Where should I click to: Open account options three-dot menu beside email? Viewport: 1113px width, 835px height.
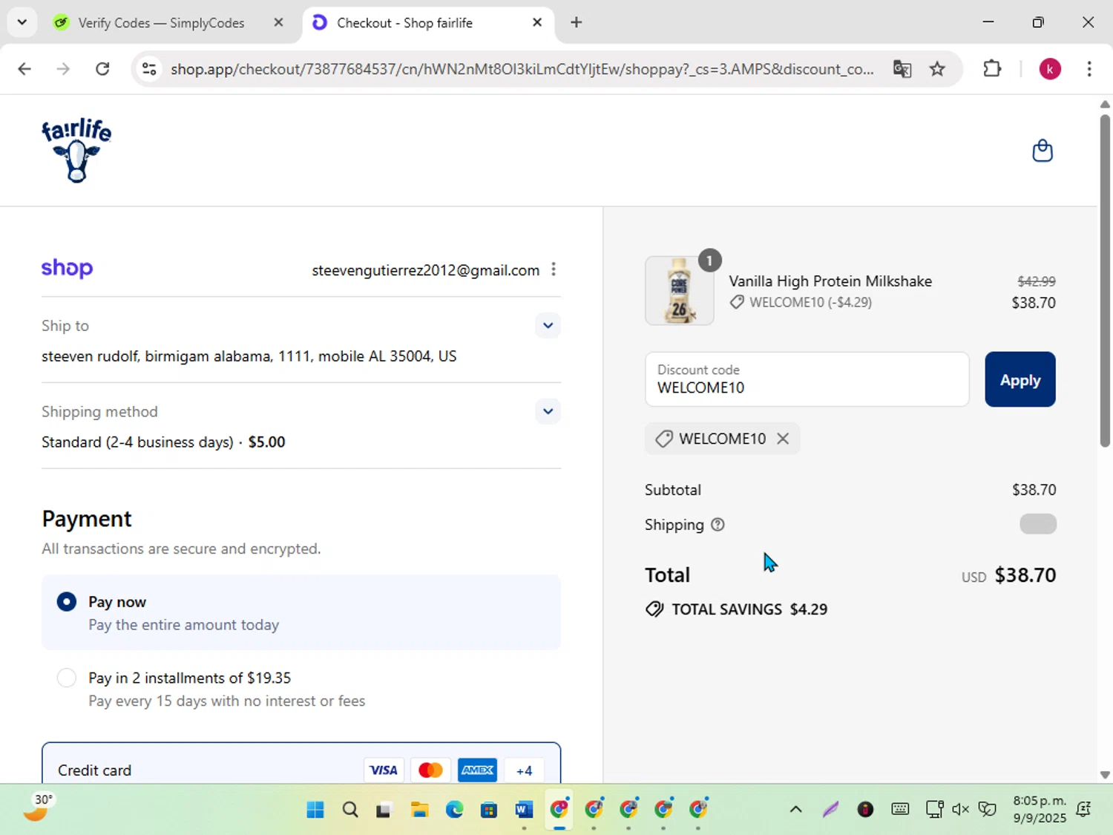[554, 269]
